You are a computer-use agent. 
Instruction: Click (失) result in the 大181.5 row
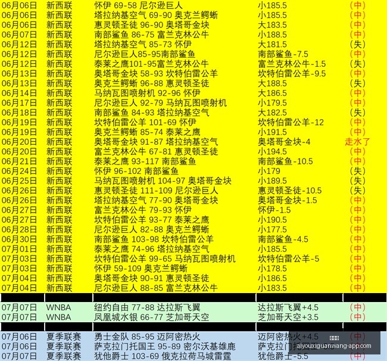[358, 44]
